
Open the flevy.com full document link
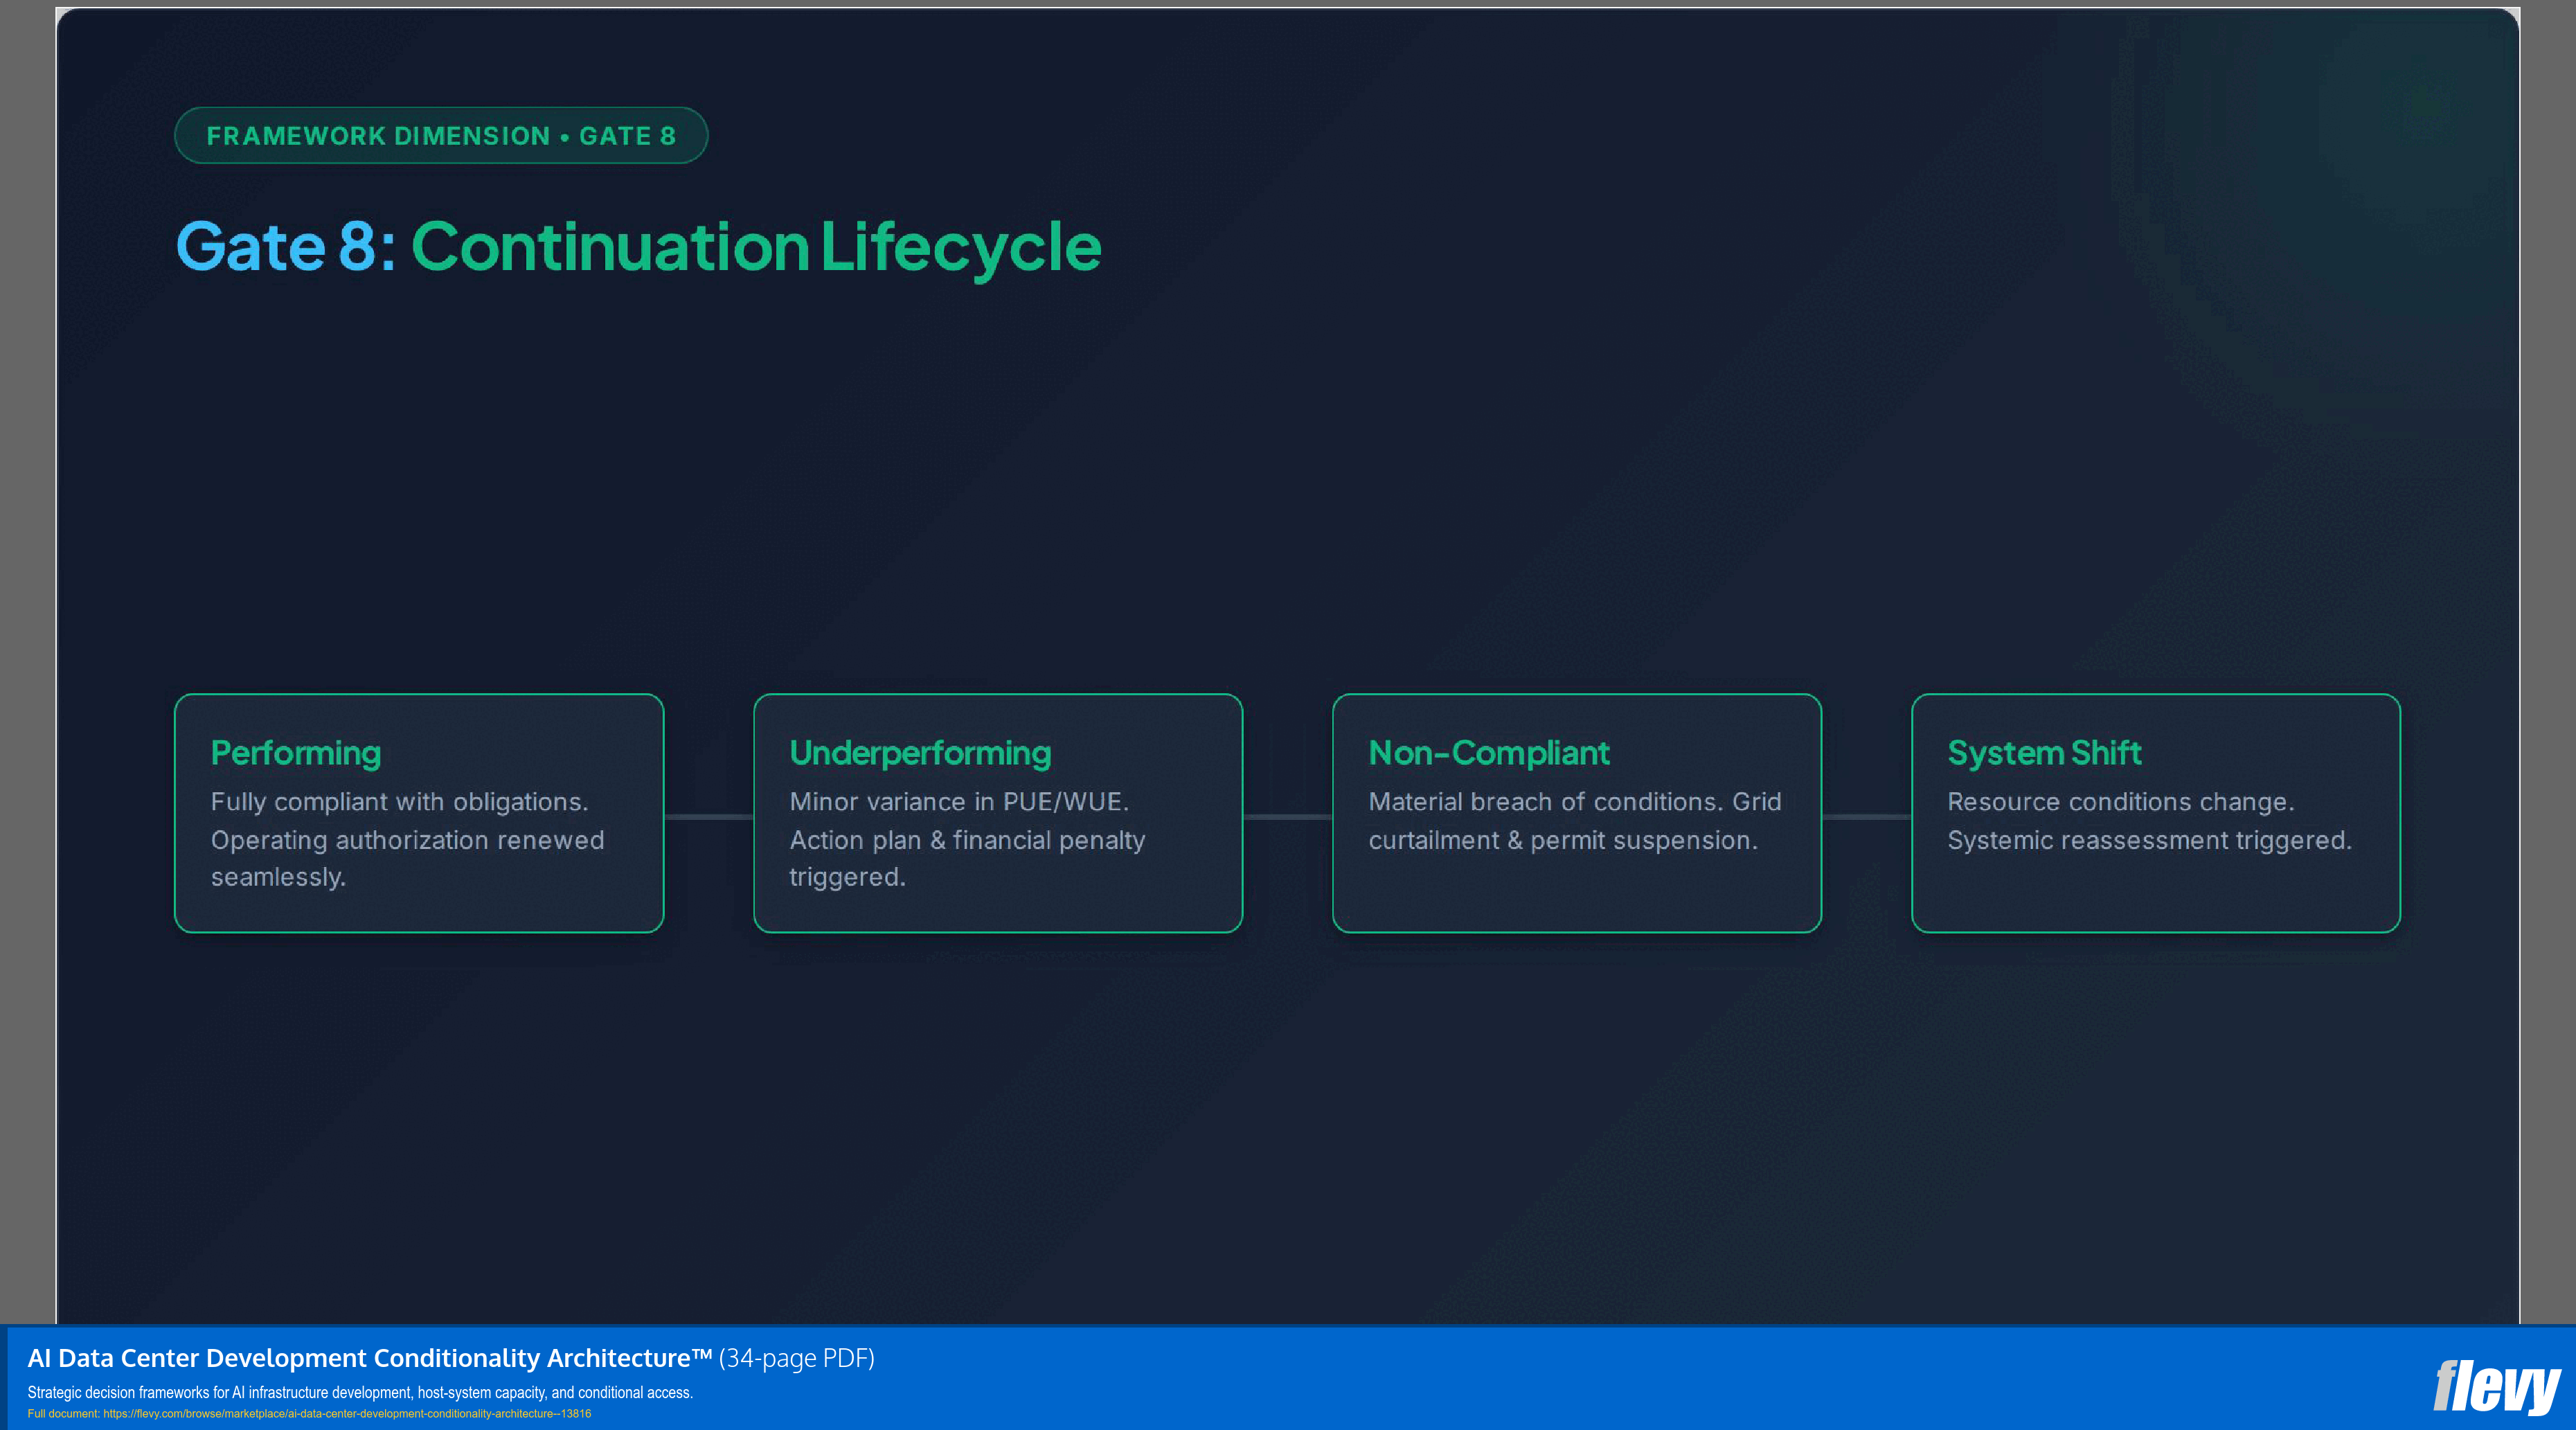pos(347,1414)
